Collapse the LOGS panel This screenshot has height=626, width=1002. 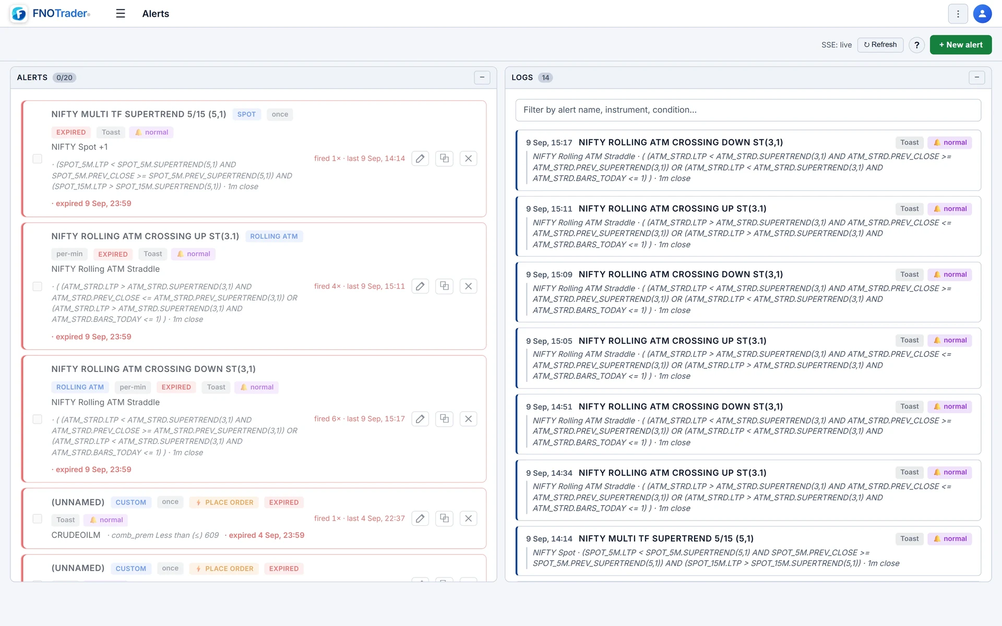coord(977,78)
